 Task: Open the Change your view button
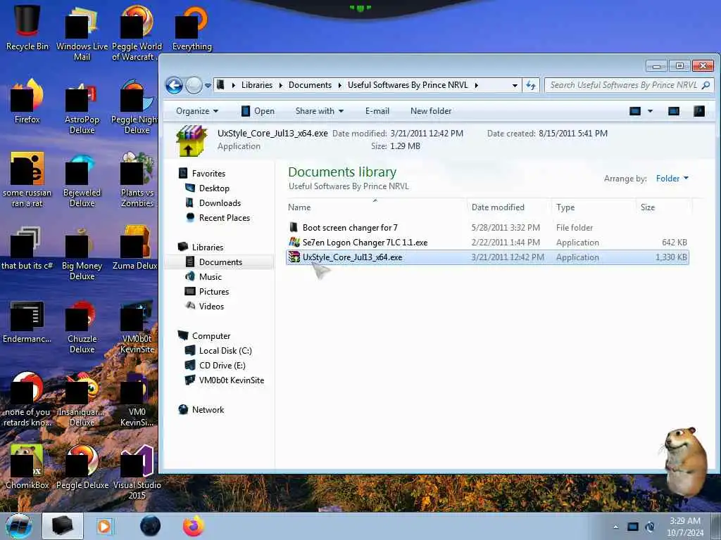[635, 111]
